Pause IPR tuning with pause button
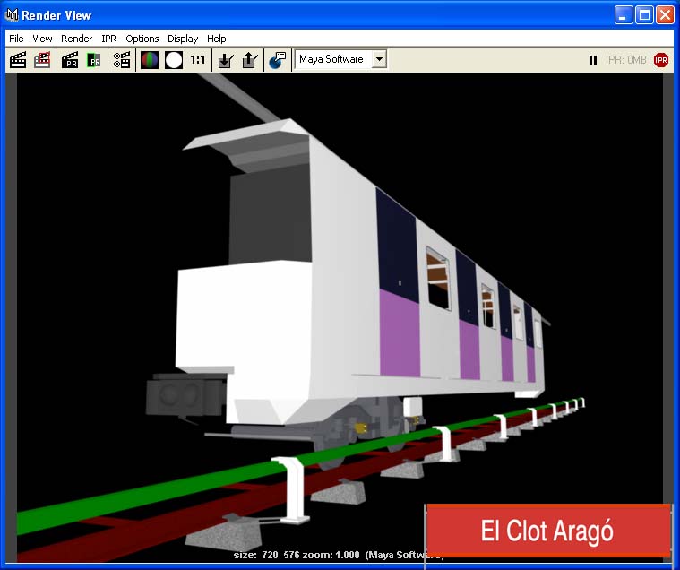The image size is (680, 570). 593,60
